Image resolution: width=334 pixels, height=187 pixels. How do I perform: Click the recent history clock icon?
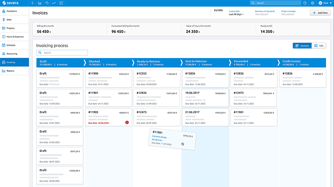(47, 3)
